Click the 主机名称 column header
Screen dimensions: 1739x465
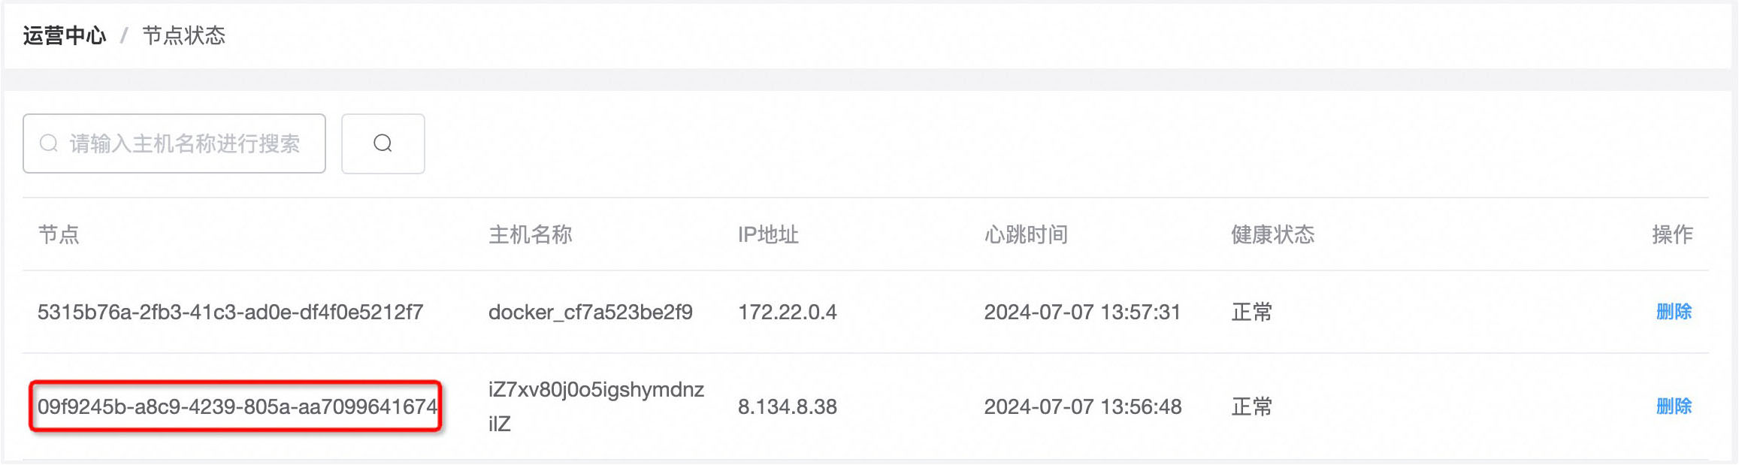pos(531,234)
